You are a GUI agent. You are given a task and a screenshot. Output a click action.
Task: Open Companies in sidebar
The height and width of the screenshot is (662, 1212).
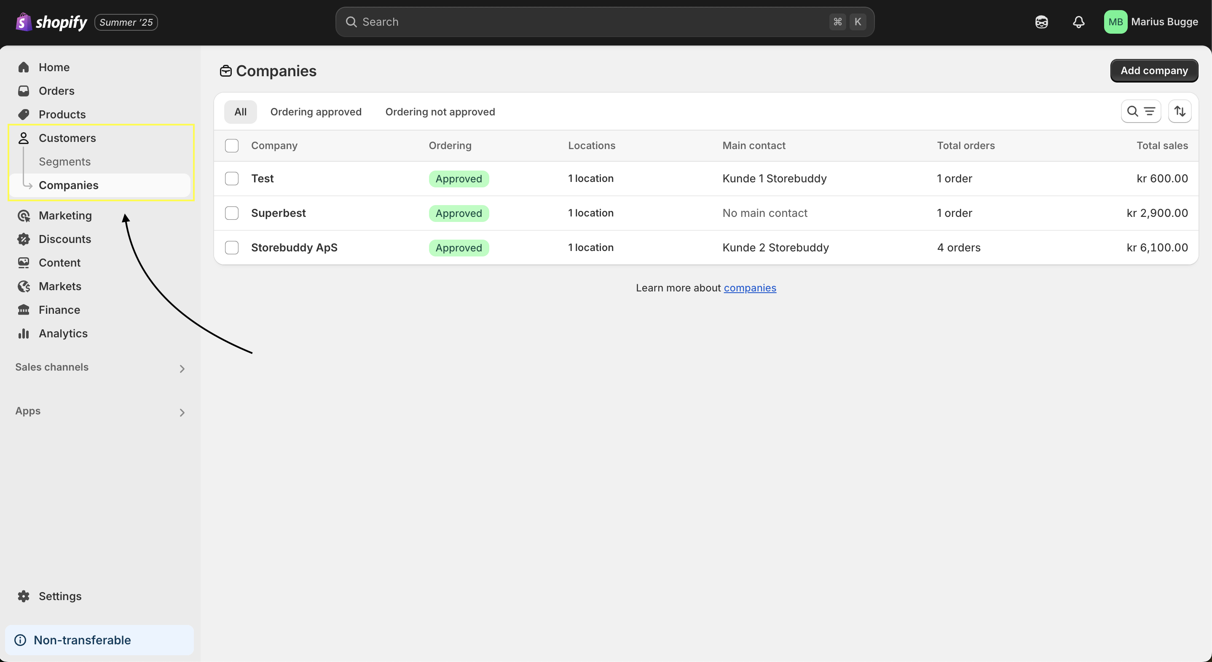(100, 185)
